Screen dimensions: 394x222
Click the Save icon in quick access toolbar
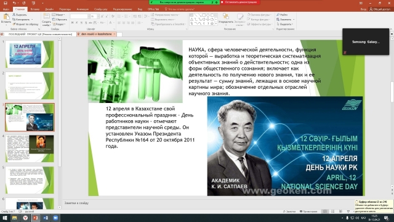click(x=6, y=3)
